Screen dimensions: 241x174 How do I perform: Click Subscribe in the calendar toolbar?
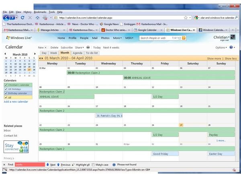tap(67, 48)
